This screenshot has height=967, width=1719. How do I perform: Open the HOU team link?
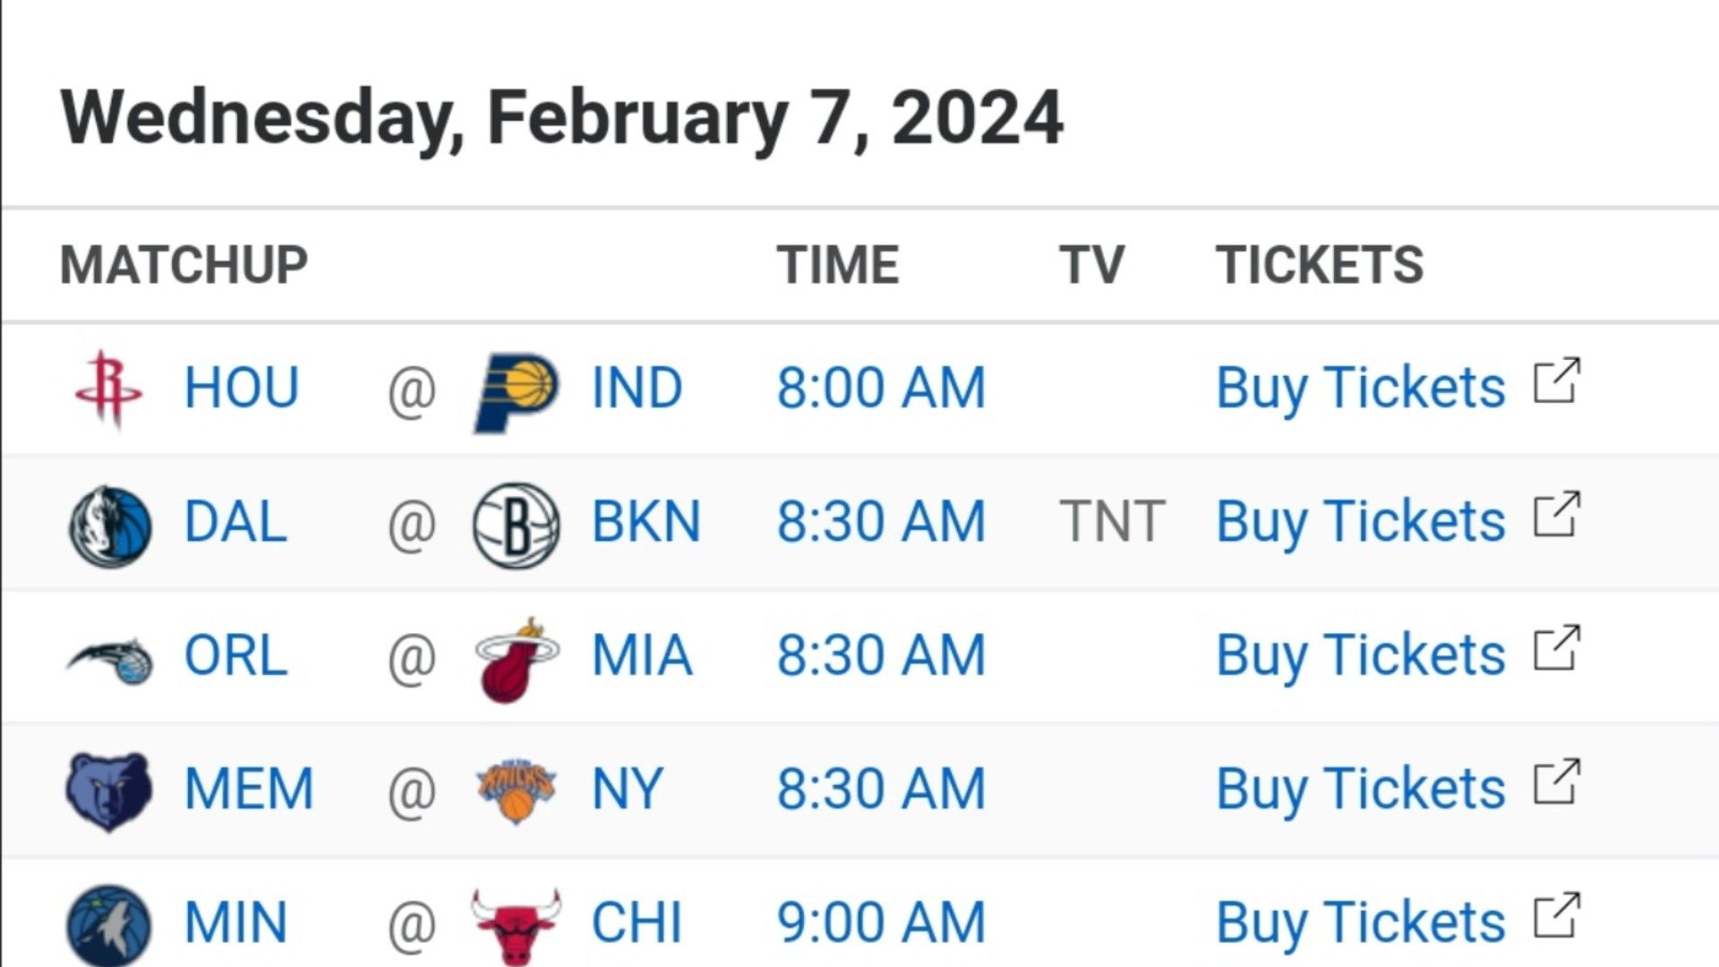tap(241, 388)
